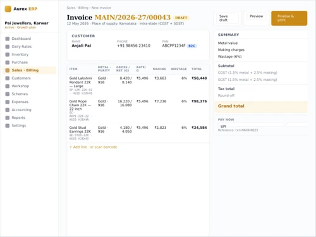Go to Workshop
The width and height of the screenshot is (316, 237).
[x=29, y=86]
